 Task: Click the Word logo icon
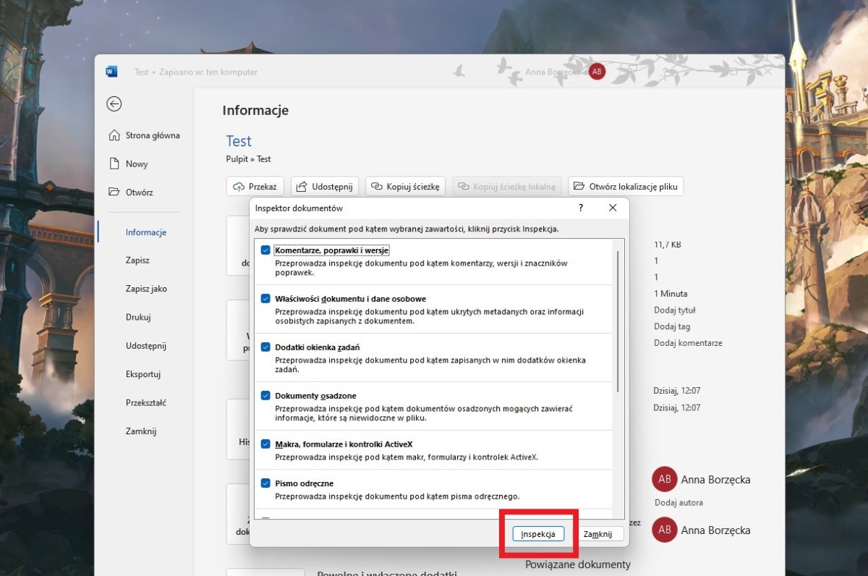pyautogui.click(x=111, y=72)
